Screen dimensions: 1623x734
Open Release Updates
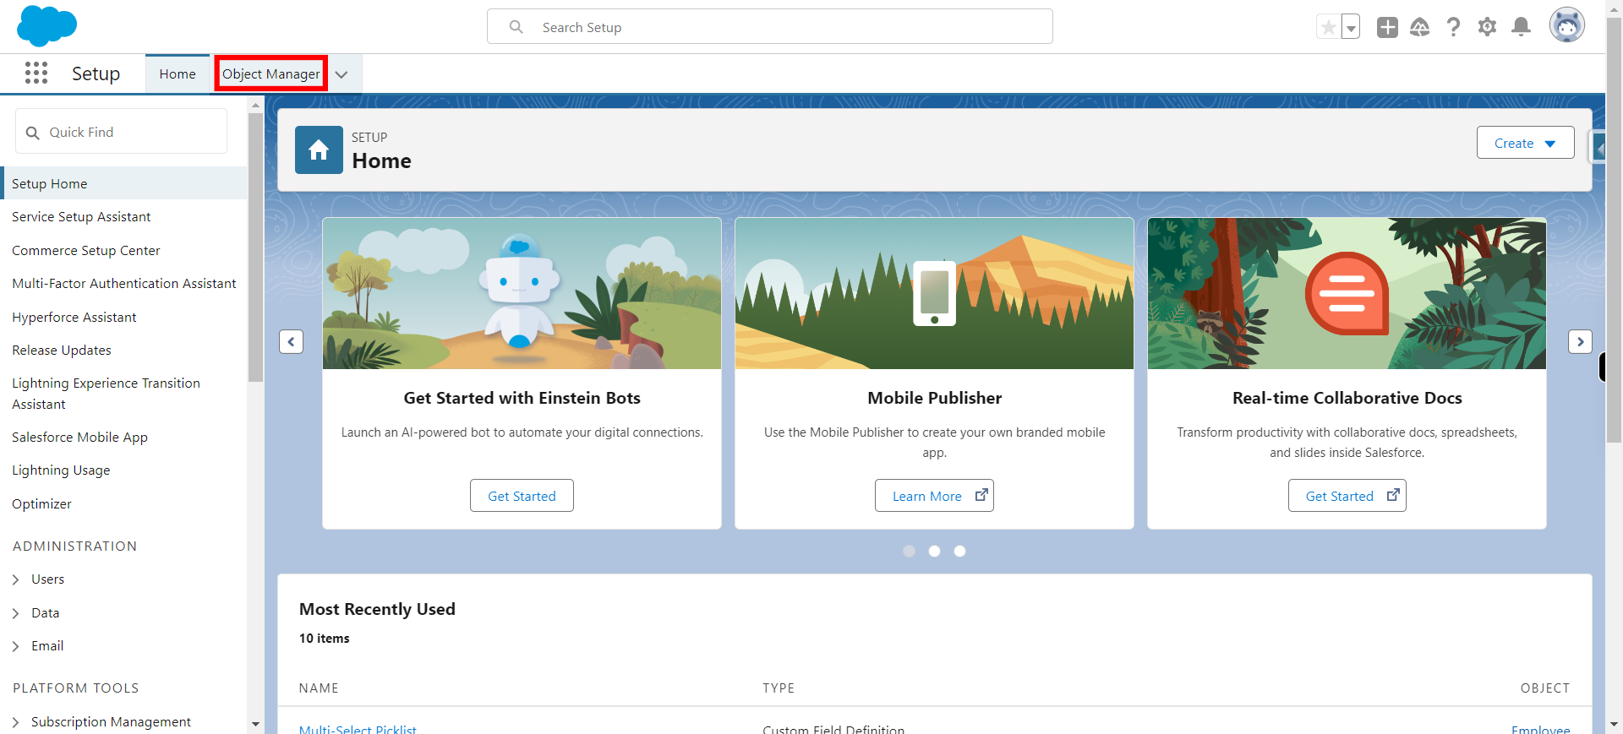pos(62,351)
